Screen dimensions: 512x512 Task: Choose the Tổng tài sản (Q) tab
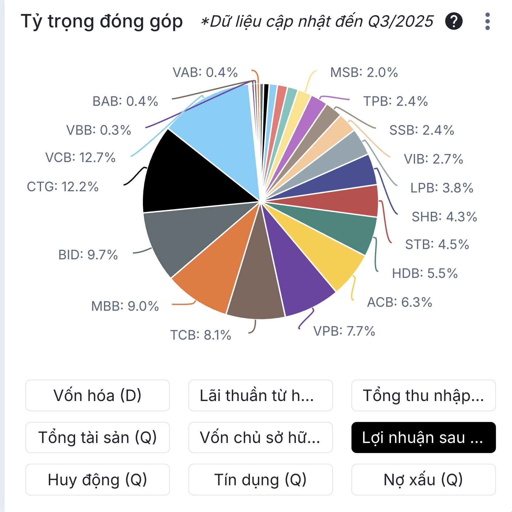pos(98,437)
